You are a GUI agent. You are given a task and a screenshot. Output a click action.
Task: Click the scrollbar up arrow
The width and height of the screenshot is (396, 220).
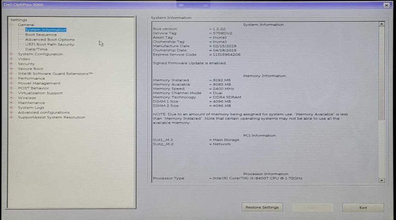click(382, 24)
